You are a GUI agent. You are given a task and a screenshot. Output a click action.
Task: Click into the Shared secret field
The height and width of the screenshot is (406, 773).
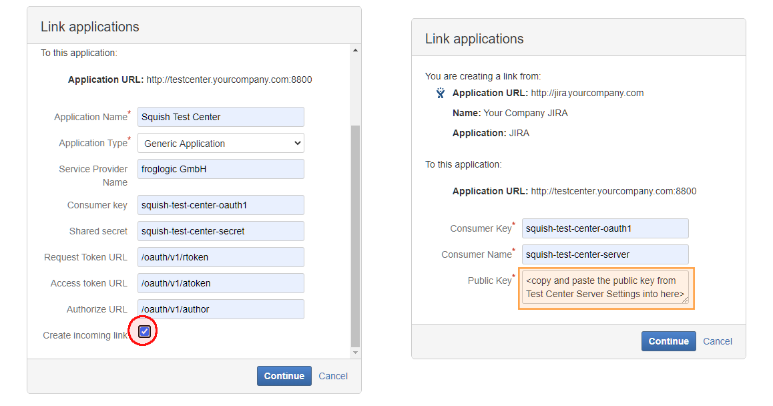[x=220, y=231]
